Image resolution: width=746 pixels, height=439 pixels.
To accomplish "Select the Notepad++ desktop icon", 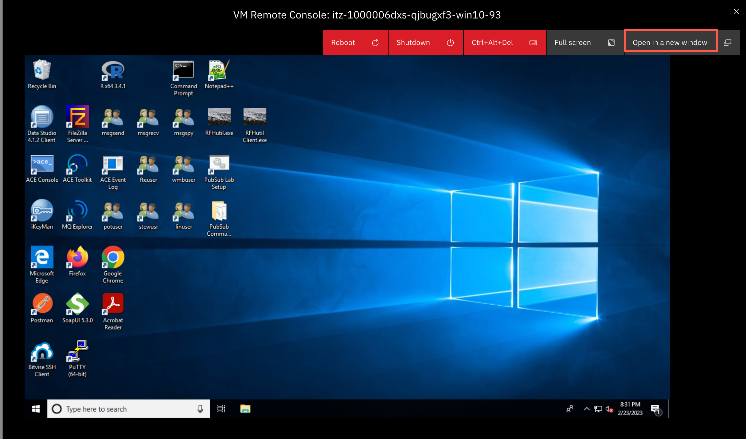I will 219,75.
